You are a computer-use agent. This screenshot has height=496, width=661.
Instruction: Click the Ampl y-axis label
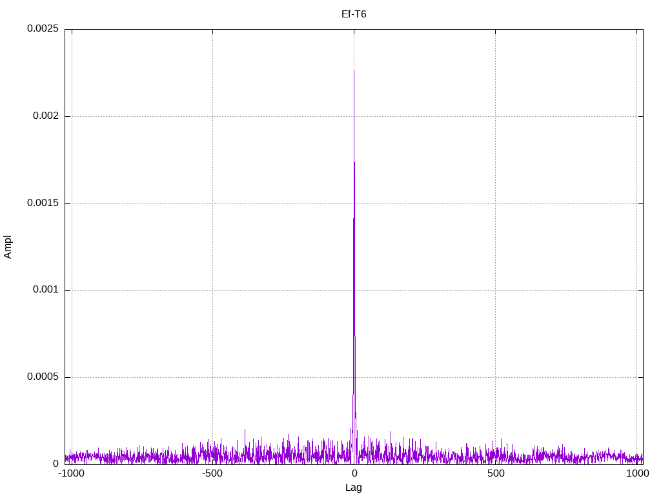pos(8,247)
